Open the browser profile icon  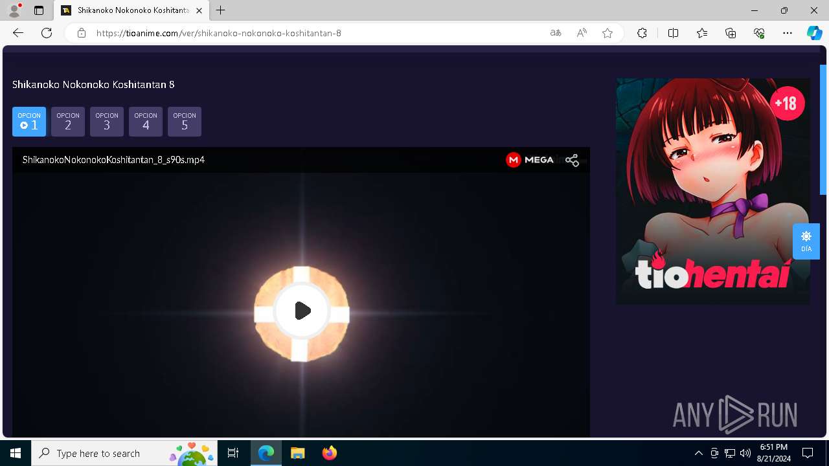(14, 10)
